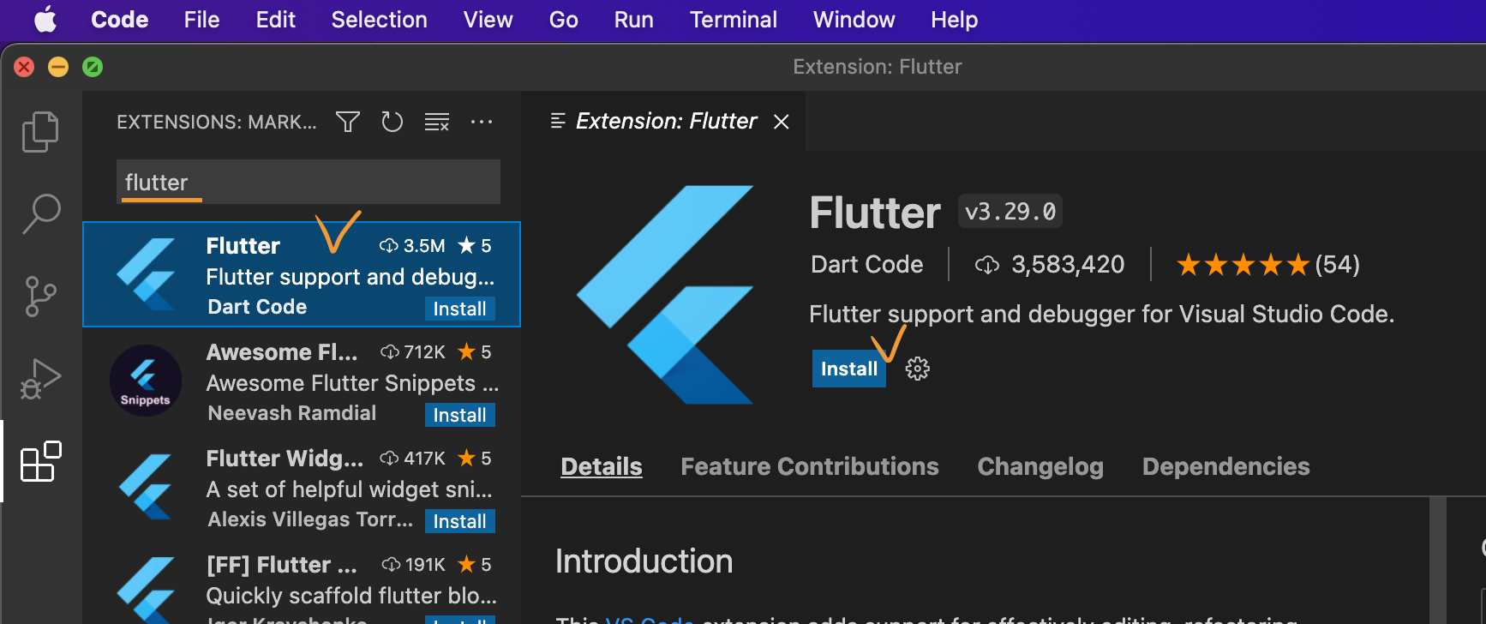1486x624 pixels.
Task: Filter extensions with the funnel icon
Action: [x=347, y=122]
